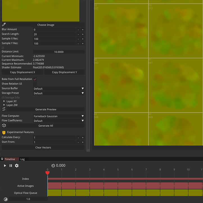203x203 pixels.
Task: Click the clock speed icon beside 1.0
Action: [x=6, y=199]
